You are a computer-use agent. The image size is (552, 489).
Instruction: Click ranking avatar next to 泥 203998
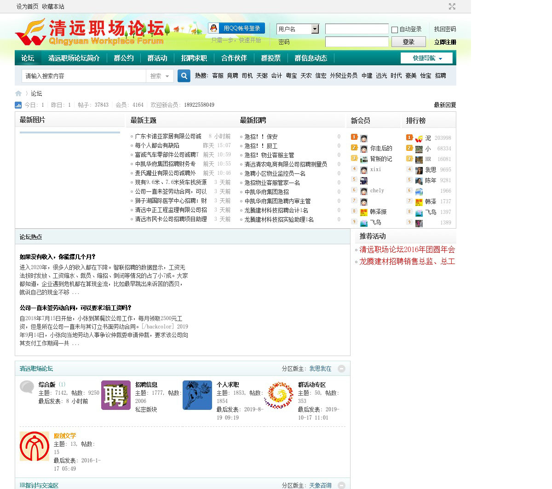pyautogui.click(x=419, y=138)
